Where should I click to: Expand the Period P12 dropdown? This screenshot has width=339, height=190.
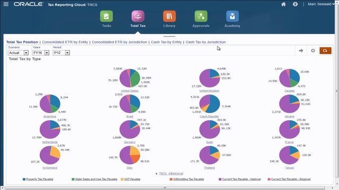point(67,53)
